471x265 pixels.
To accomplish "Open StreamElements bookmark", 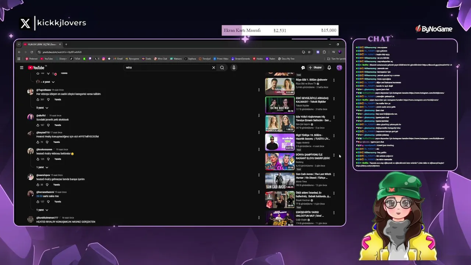I will point(241,59).
